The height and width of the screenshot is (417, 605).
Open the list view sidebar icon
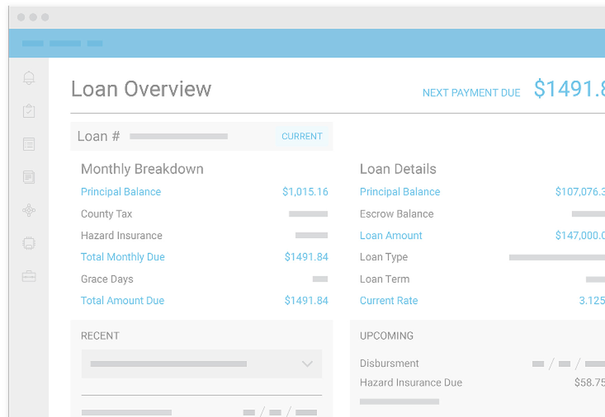[28, 144]
